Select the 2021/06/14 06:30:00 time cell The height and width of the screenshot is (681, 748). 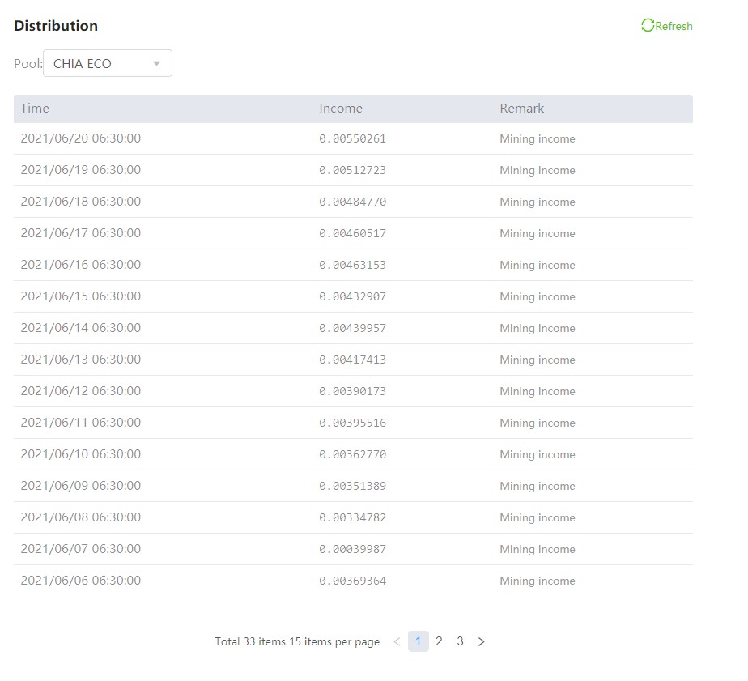81,327
